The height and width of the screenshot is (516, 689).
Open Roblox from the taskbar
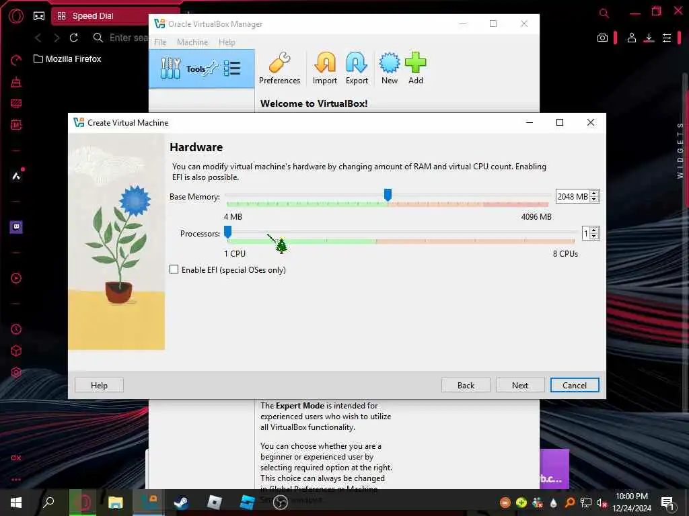pyautogui.click(x=214, y=503)
